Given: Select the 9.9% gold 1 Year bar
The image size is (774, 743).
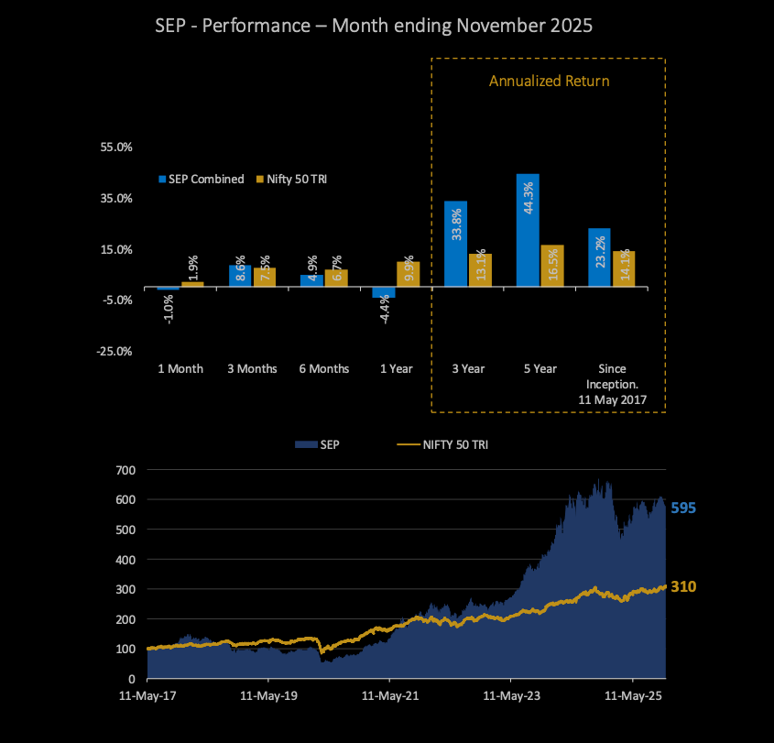Looking at the screenshot, I should (408, 274).
